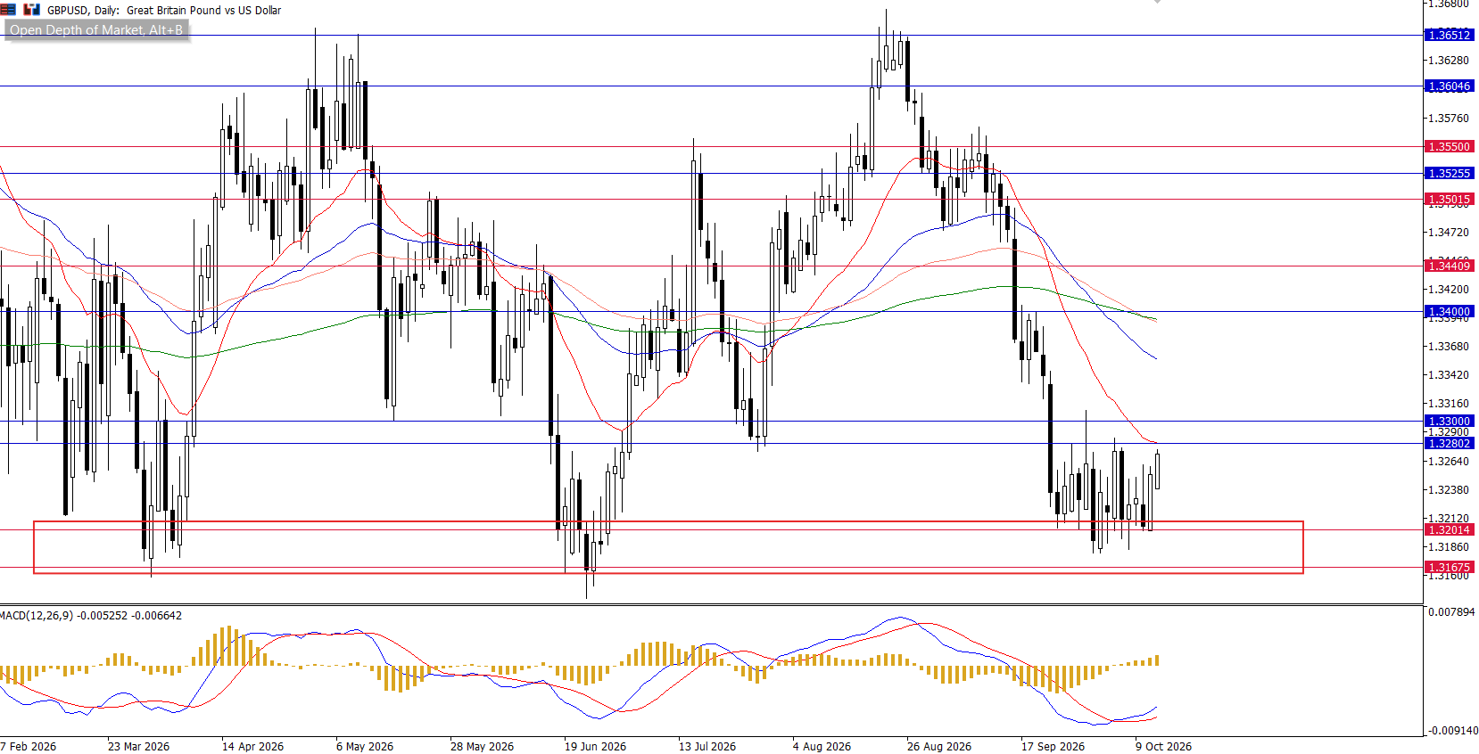The image size is (1479, 754).
Task: Select the red 1.31675 level label
Action: [x=1450, y=568]
